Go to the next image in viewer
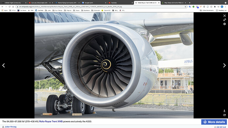This screenshot has height=128, width=228. tap(224, 65)
